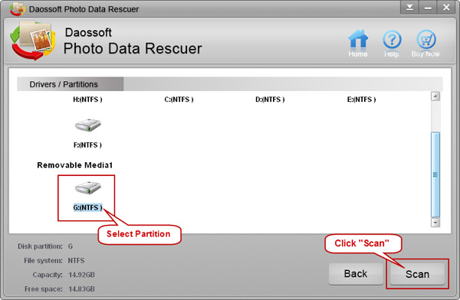
Task: Click the title bar app icon
Action: coord(18,8)
